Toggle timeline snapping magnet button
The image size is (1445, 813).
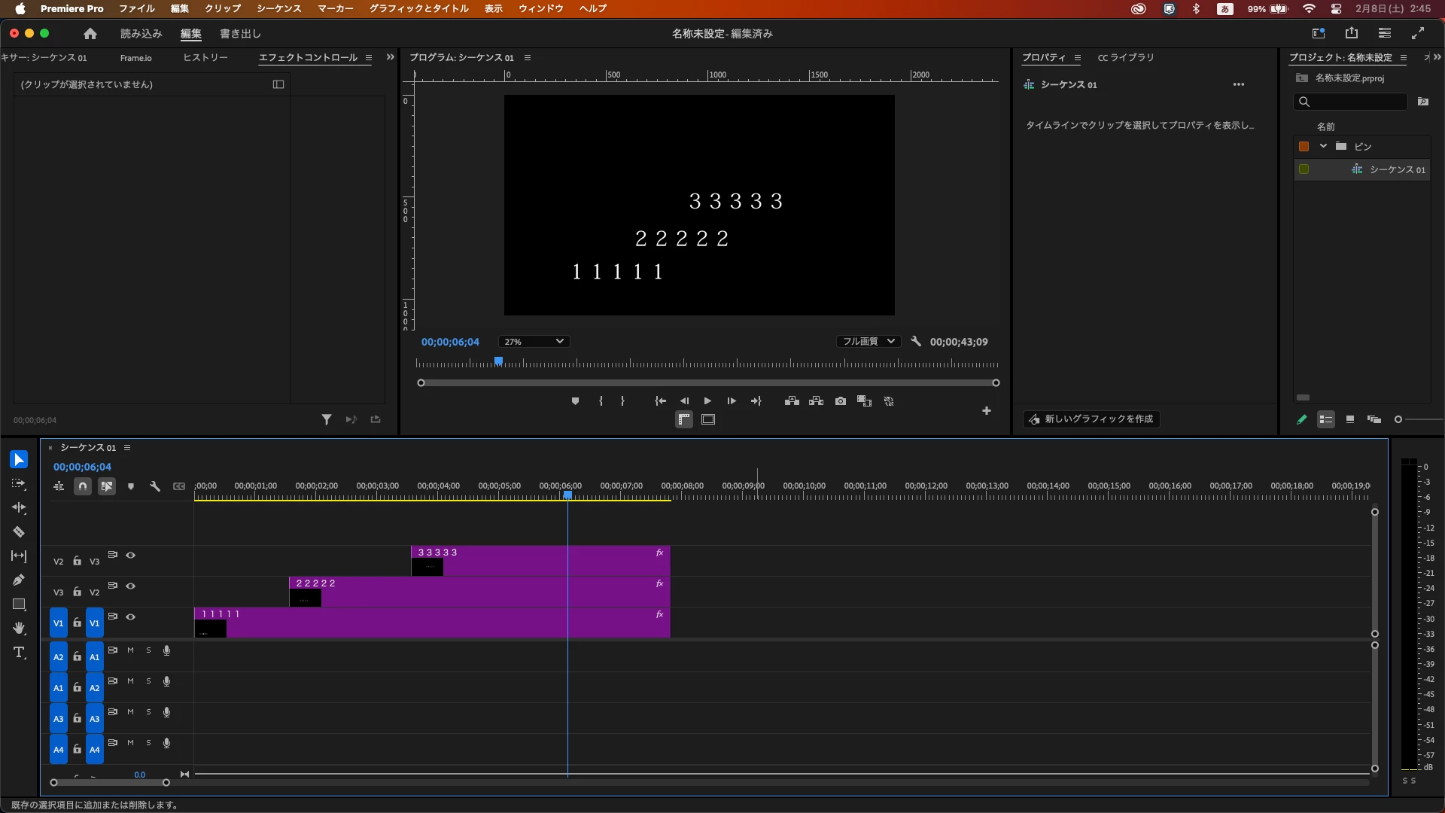point(83,486)
